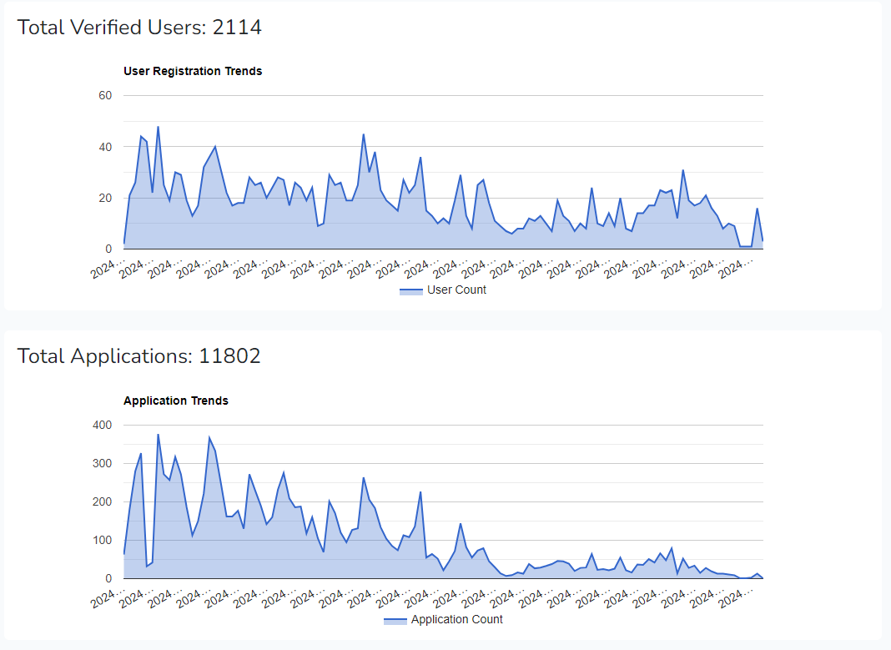Click the Application Count legend color swatch
This screenshot has height=650, width=891.
tap(395, 621)
